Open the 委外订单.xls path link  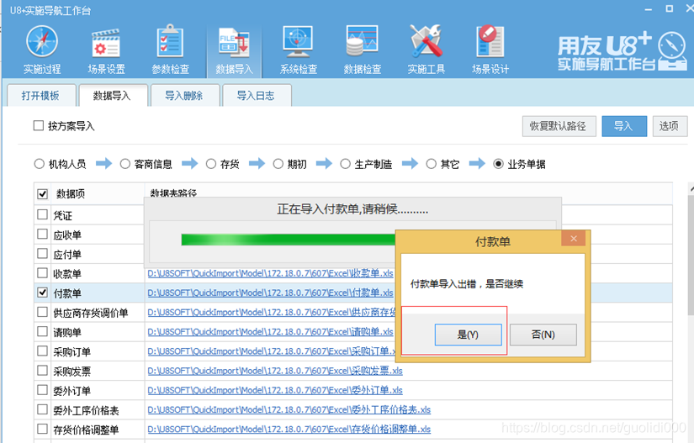point(275,390)
